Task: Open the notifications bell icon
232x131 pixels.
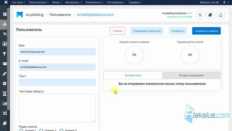Action: 221,15
